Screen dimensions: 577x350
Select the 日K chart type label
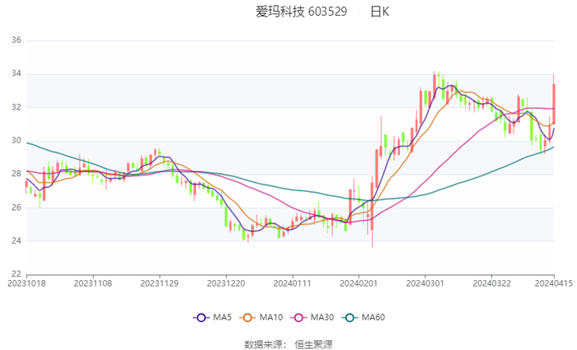pos(379,12)
